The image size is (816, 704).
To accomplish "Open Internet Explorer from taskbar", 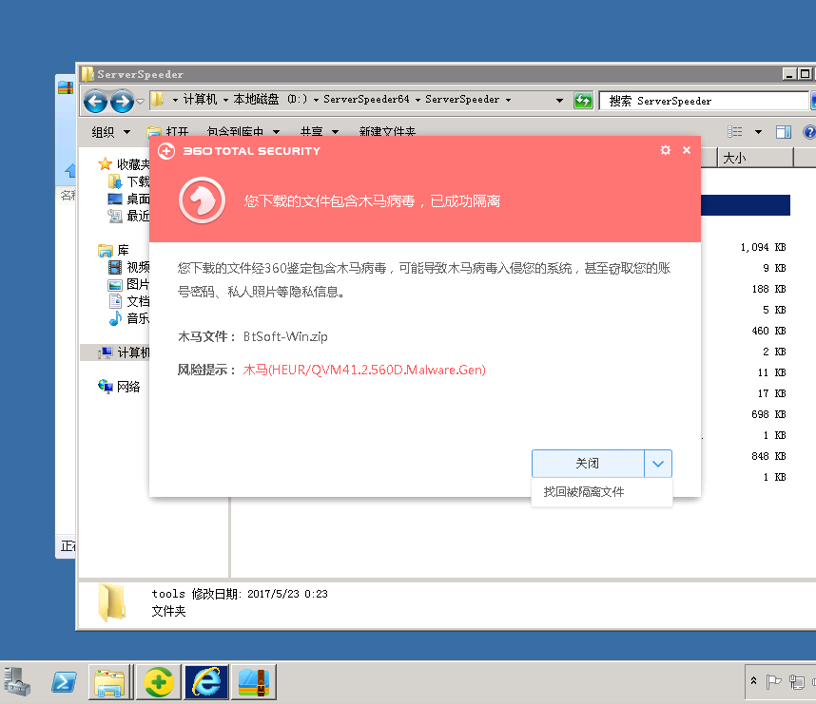I will (x=206, y=681).
